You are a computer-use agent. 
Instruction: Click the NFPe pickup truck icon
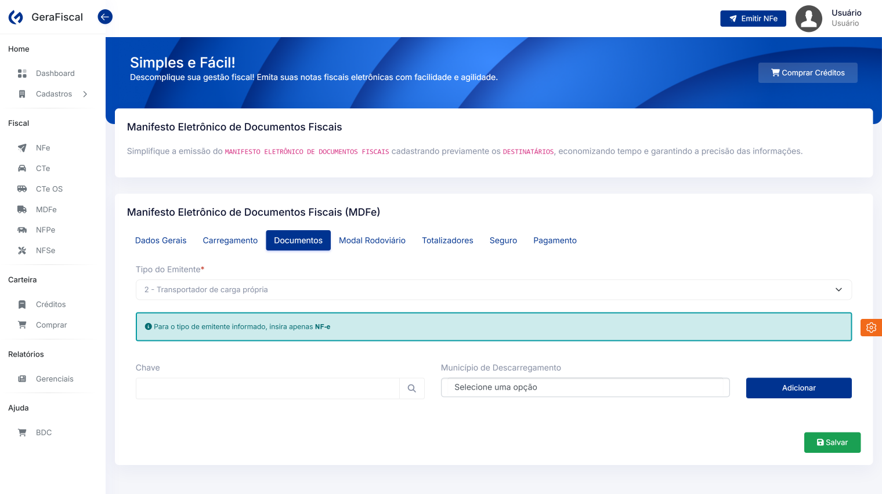coord(22,230)
